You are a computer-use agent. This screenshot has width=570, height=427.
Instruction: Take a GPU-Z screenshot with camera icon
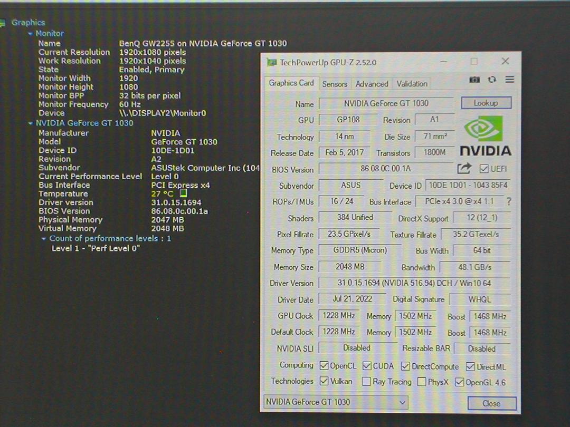[474, 80]
